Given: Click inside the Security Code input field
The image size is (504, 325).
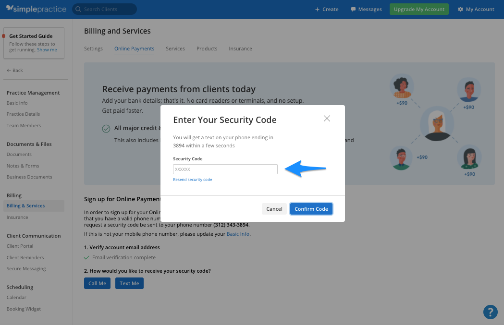Looking at the screenshot, I should 225,169.
